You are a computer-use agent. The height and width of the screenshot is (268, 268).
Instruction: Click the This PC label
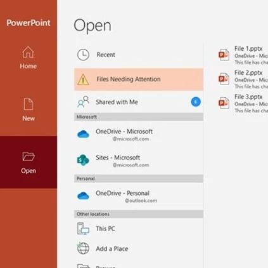point(105,229)
